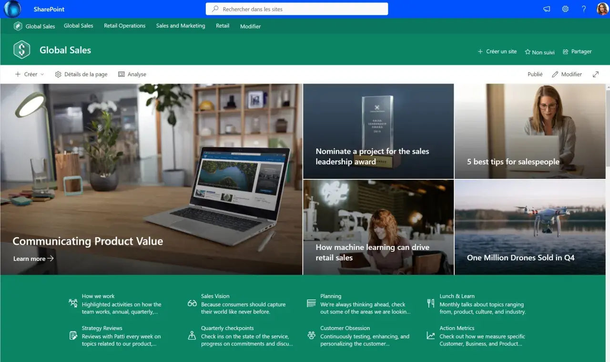Open Retail Operations navigation item
The height and width of the screenshot is (362, 610).
pyautogui.click(x=125, y=26)
